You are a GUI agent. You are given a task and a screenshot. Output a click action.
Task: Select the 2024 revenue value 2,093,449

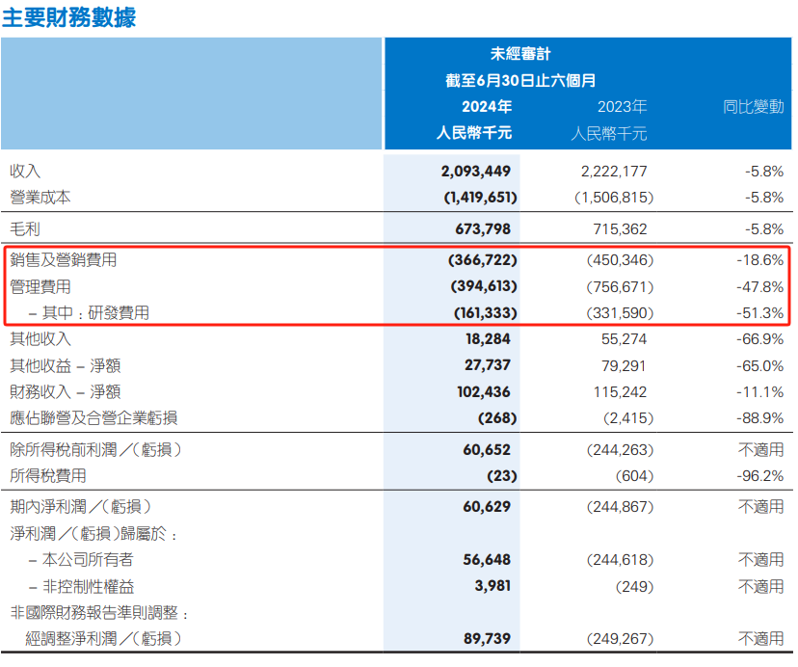click(475, 171)
